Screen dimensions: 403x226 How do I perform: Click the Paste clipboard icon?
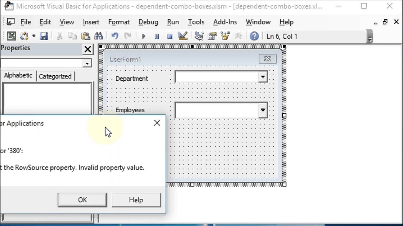point(85,36)
